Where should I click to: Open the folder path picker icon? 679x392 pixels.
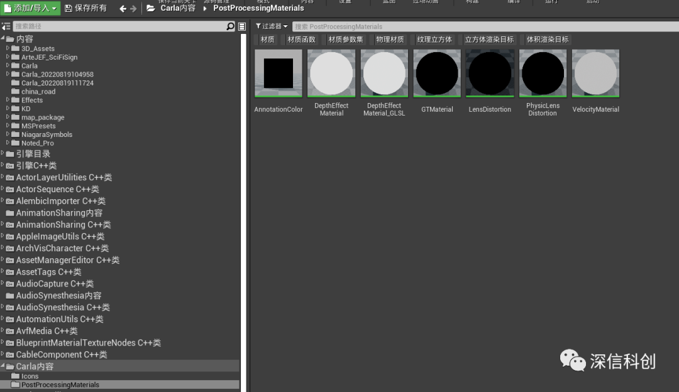pos(151,8)
